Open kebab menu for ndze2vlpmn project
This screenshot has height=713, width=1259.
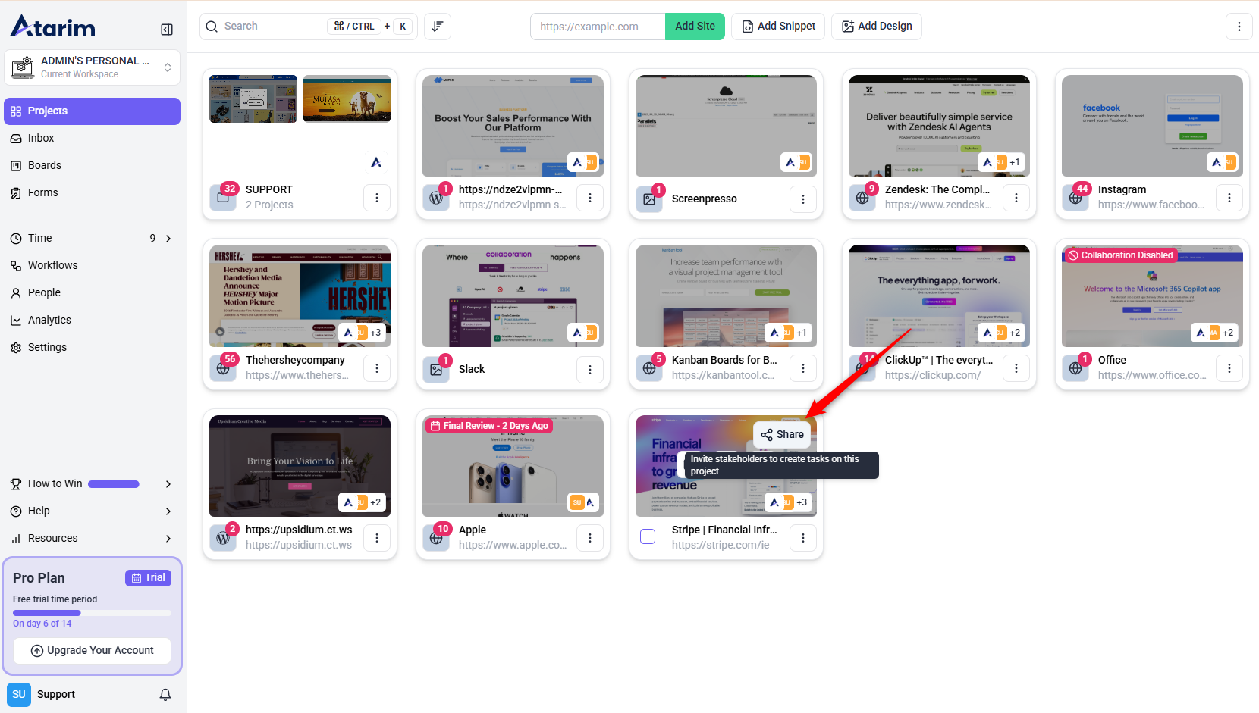point(590,197)
